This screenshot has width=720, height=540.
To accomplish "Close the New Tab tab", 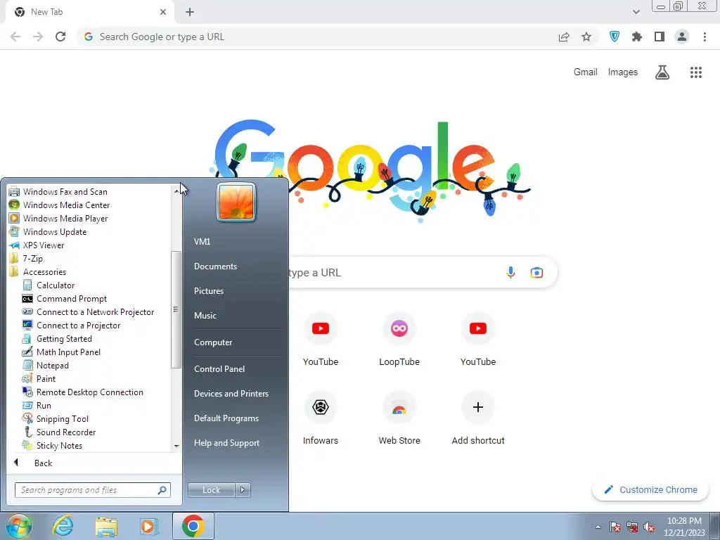I will [163, 12].
